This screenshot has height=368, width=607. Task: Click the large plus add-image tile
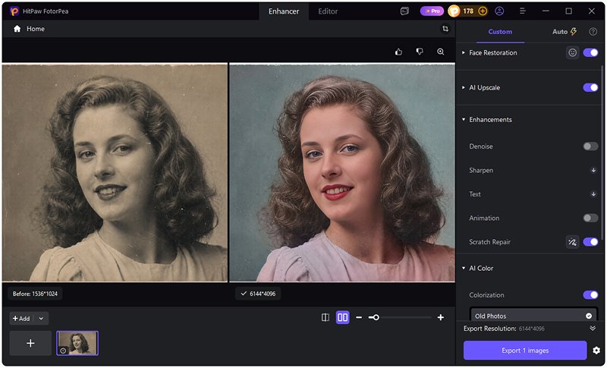30,343
